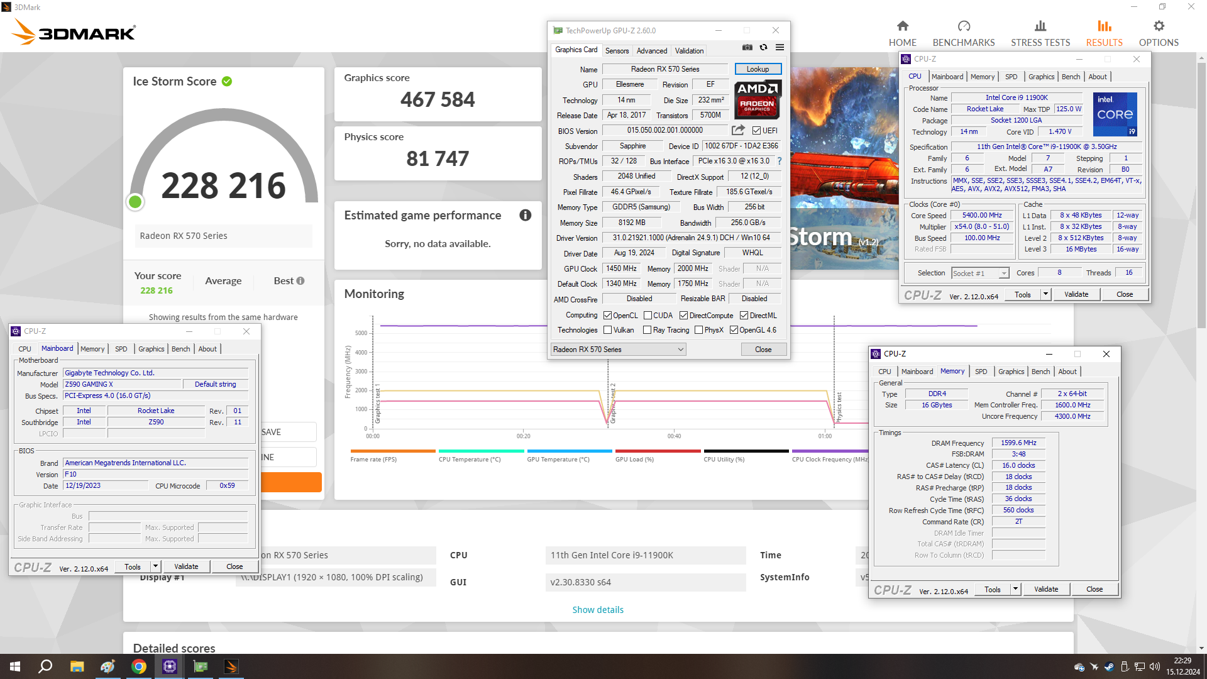Click the Average score column header
Viewport: 1207px width, 679px height.
coord(223,281)
